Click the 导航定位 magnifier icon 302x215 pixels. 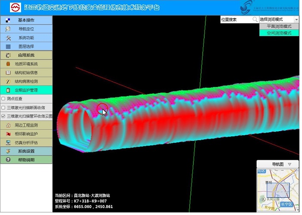click(8, 29)
